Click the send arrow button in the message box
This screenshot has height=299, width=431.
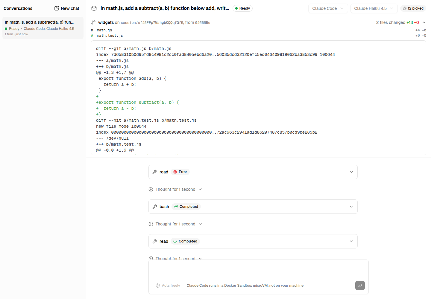click(x=360, y=286)
